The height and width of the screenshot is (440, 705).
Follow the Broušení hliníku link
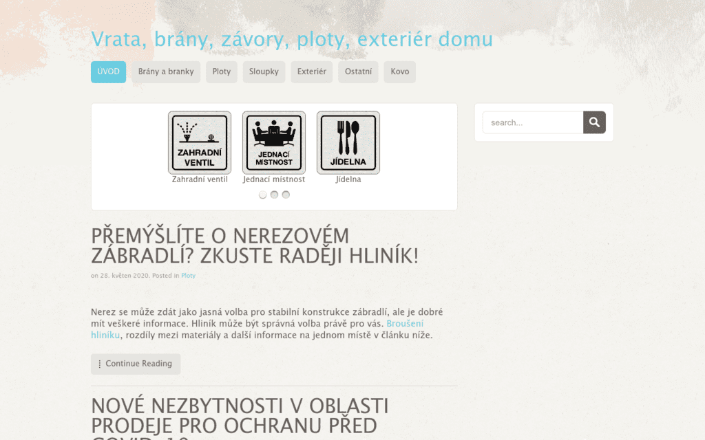point(405,323)
